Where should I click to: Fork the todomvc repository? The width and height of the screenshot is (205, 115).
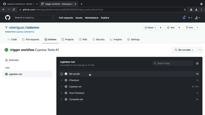click(x=189, y=28)
